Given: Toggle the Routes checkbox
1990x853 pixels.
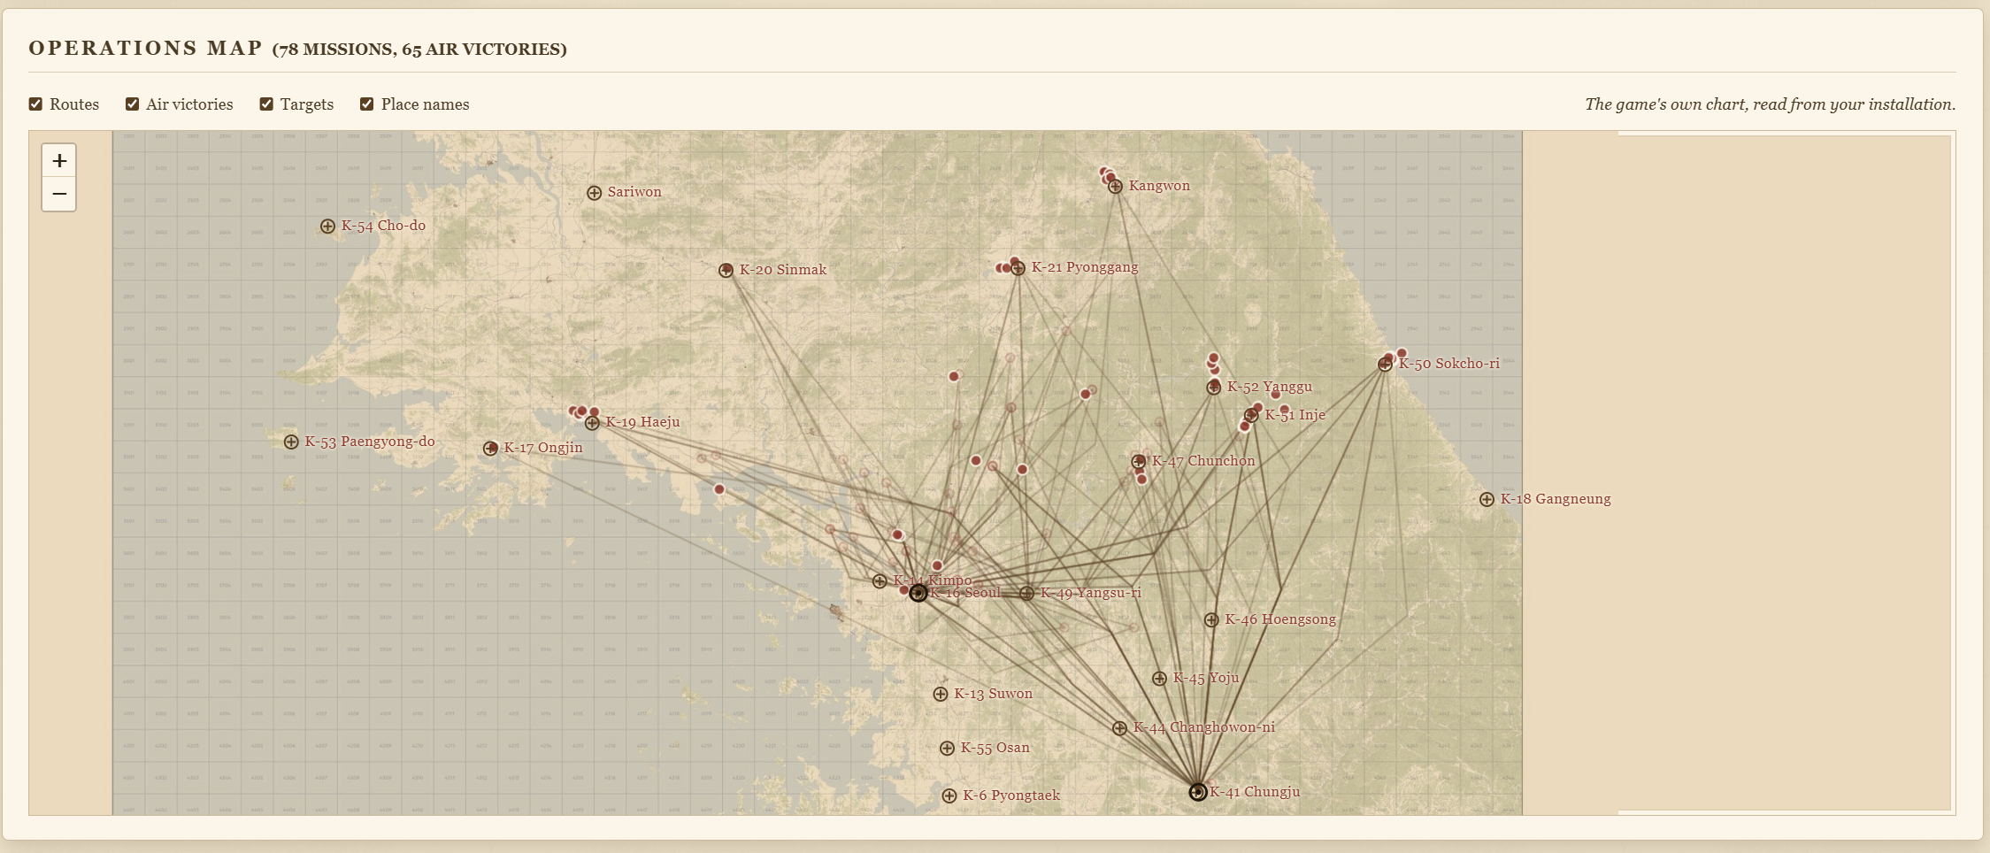Looking at the screenshot, I should (35, 104).
